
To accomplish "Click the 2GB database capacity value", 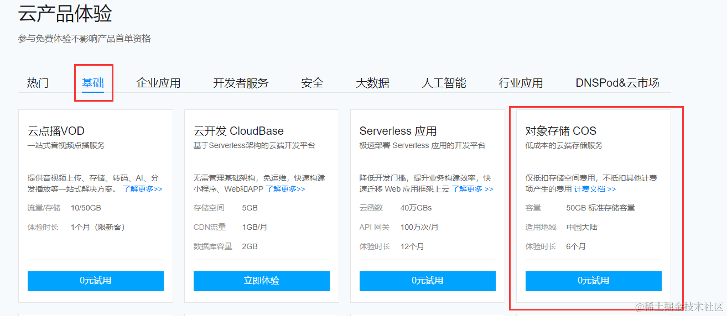I will (250, 246).
